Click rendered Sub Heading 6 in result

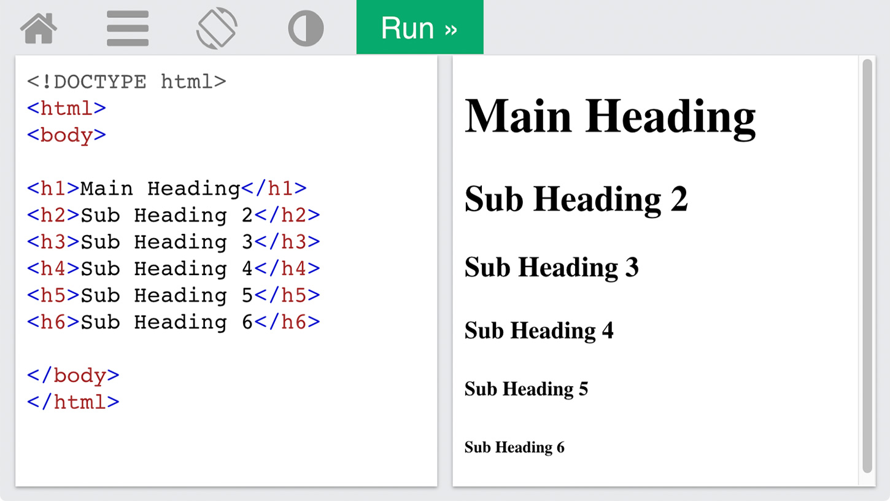pyautogui.click(x=514, y=447)
